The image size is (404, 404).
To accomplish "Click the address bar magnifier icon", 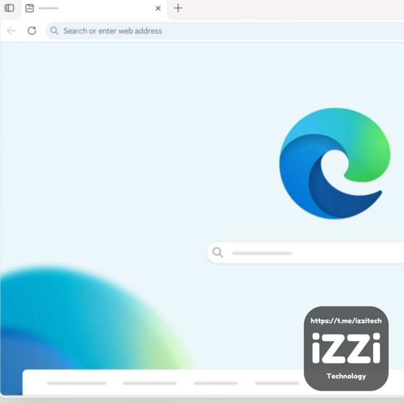I will tap(54, 31).
